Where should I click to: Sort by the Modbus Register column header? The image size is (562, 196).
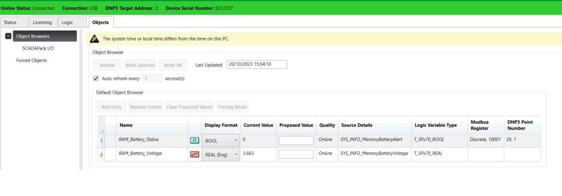pos(486,125)
